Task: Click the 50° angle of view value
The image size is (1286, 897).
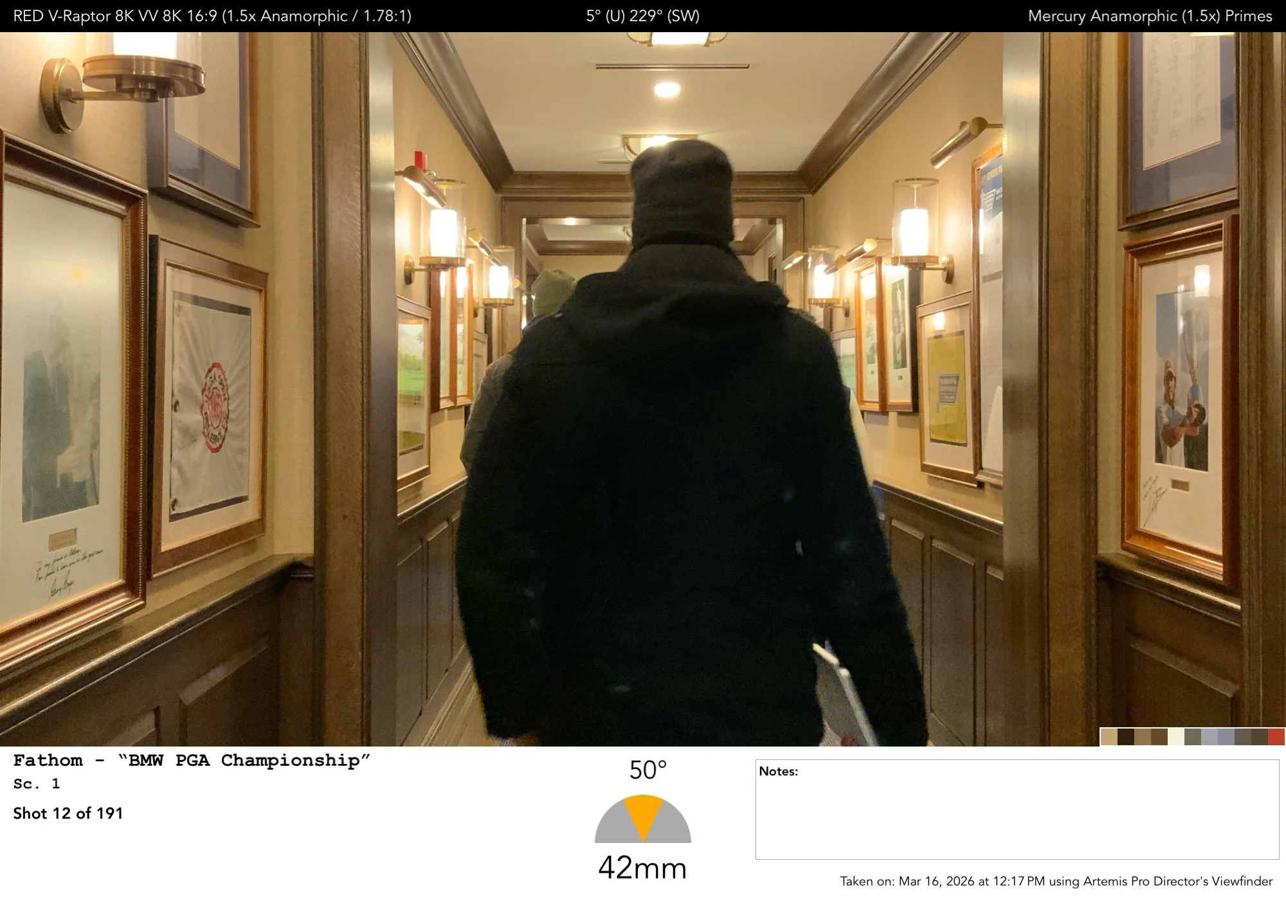Action: click(647, 770)
